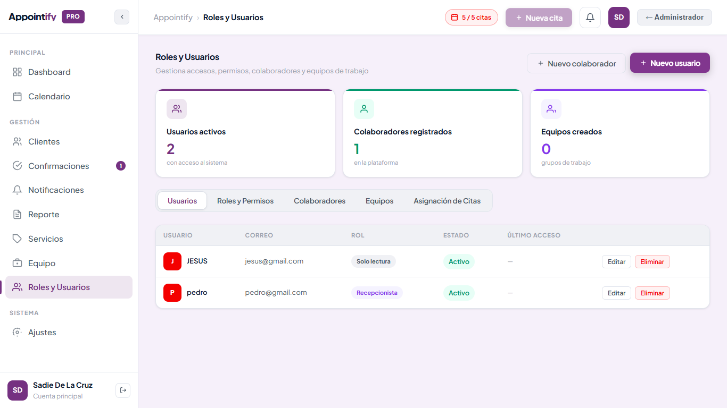Click the Nuevo usuario button
This screenshot has height=408, width=727.
pos(670,63)
